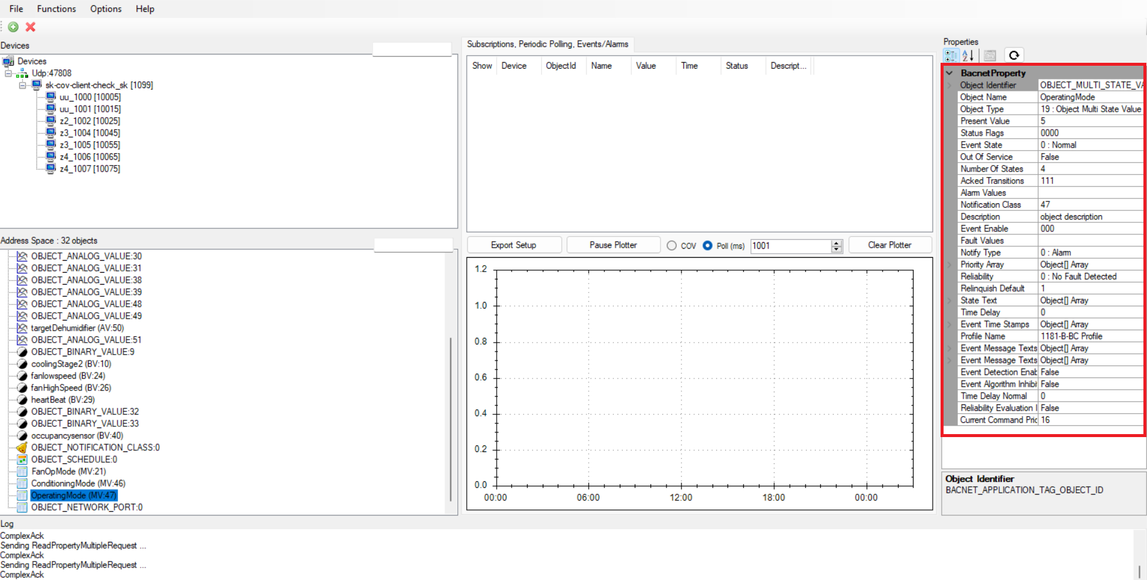Click the bell icon of OBJECT_NOTIFICATION_CLASS:0
The height and width of the screenshot is (580, 1147).
coord(22,447)
